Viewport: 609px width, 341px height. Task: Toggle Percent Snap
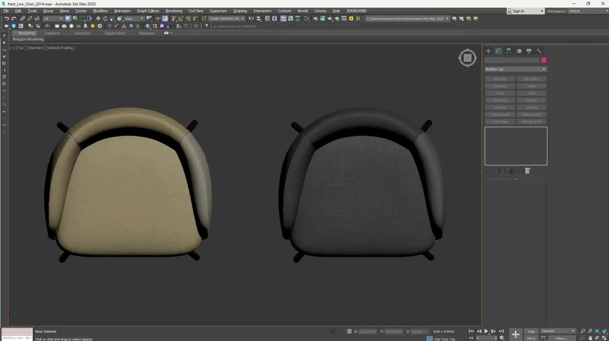[x=188, y=18]
